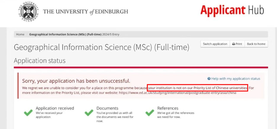Viewport: 277px width, 129px height.
Task: Click the Applicant Hub logo
Action: pyautogui.click(x=232, y=10)
